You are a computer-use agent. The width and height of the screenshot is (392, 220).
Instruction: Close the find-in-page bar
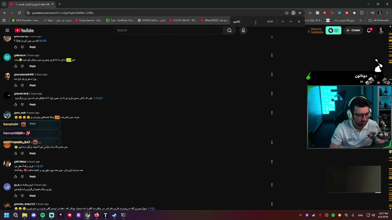(299, 22)
